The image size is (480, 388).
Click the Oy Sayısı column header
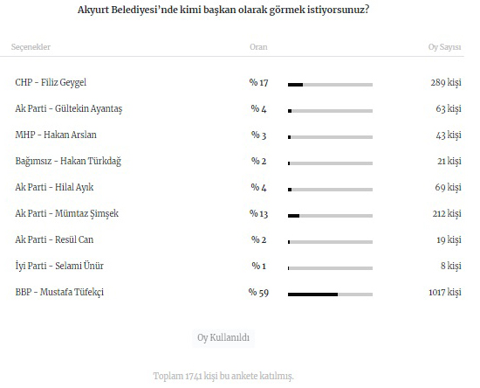tap(444, 47)
